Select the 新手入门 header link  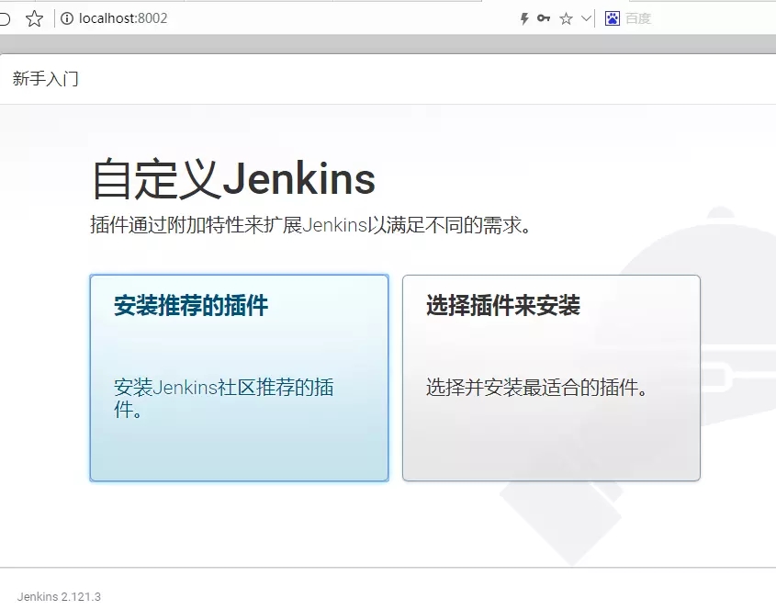pos(43,78)
